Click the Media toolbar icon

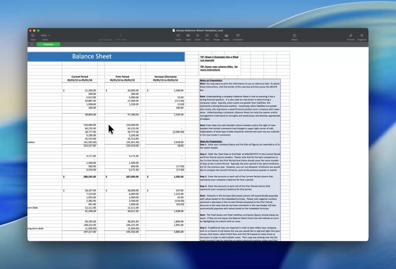(226, 35)
